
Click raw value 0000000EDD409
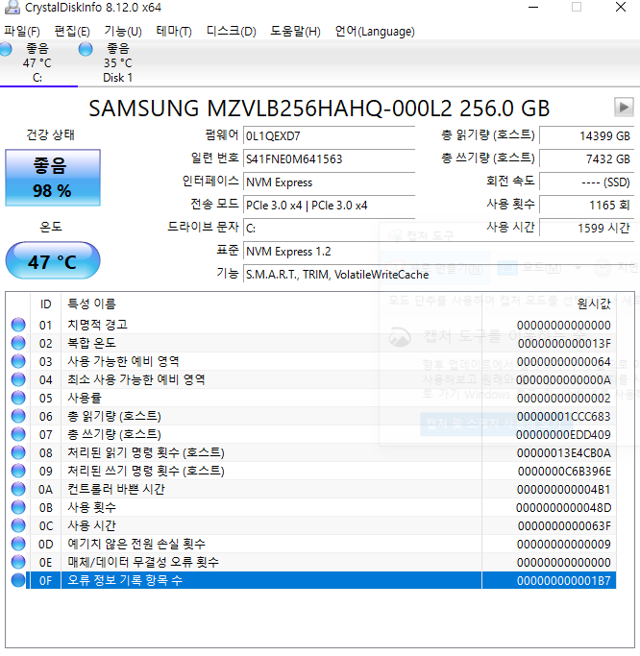563,435
